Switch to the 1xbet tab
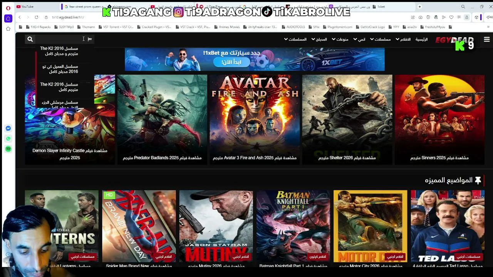493x277 pixels. [393, 7]
